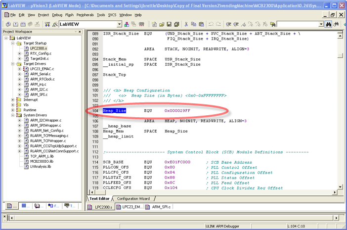The width and height of the screenshot is (347, 230).
Task: Click the New file toolbar icon
Action: click(x=154, y=24)
